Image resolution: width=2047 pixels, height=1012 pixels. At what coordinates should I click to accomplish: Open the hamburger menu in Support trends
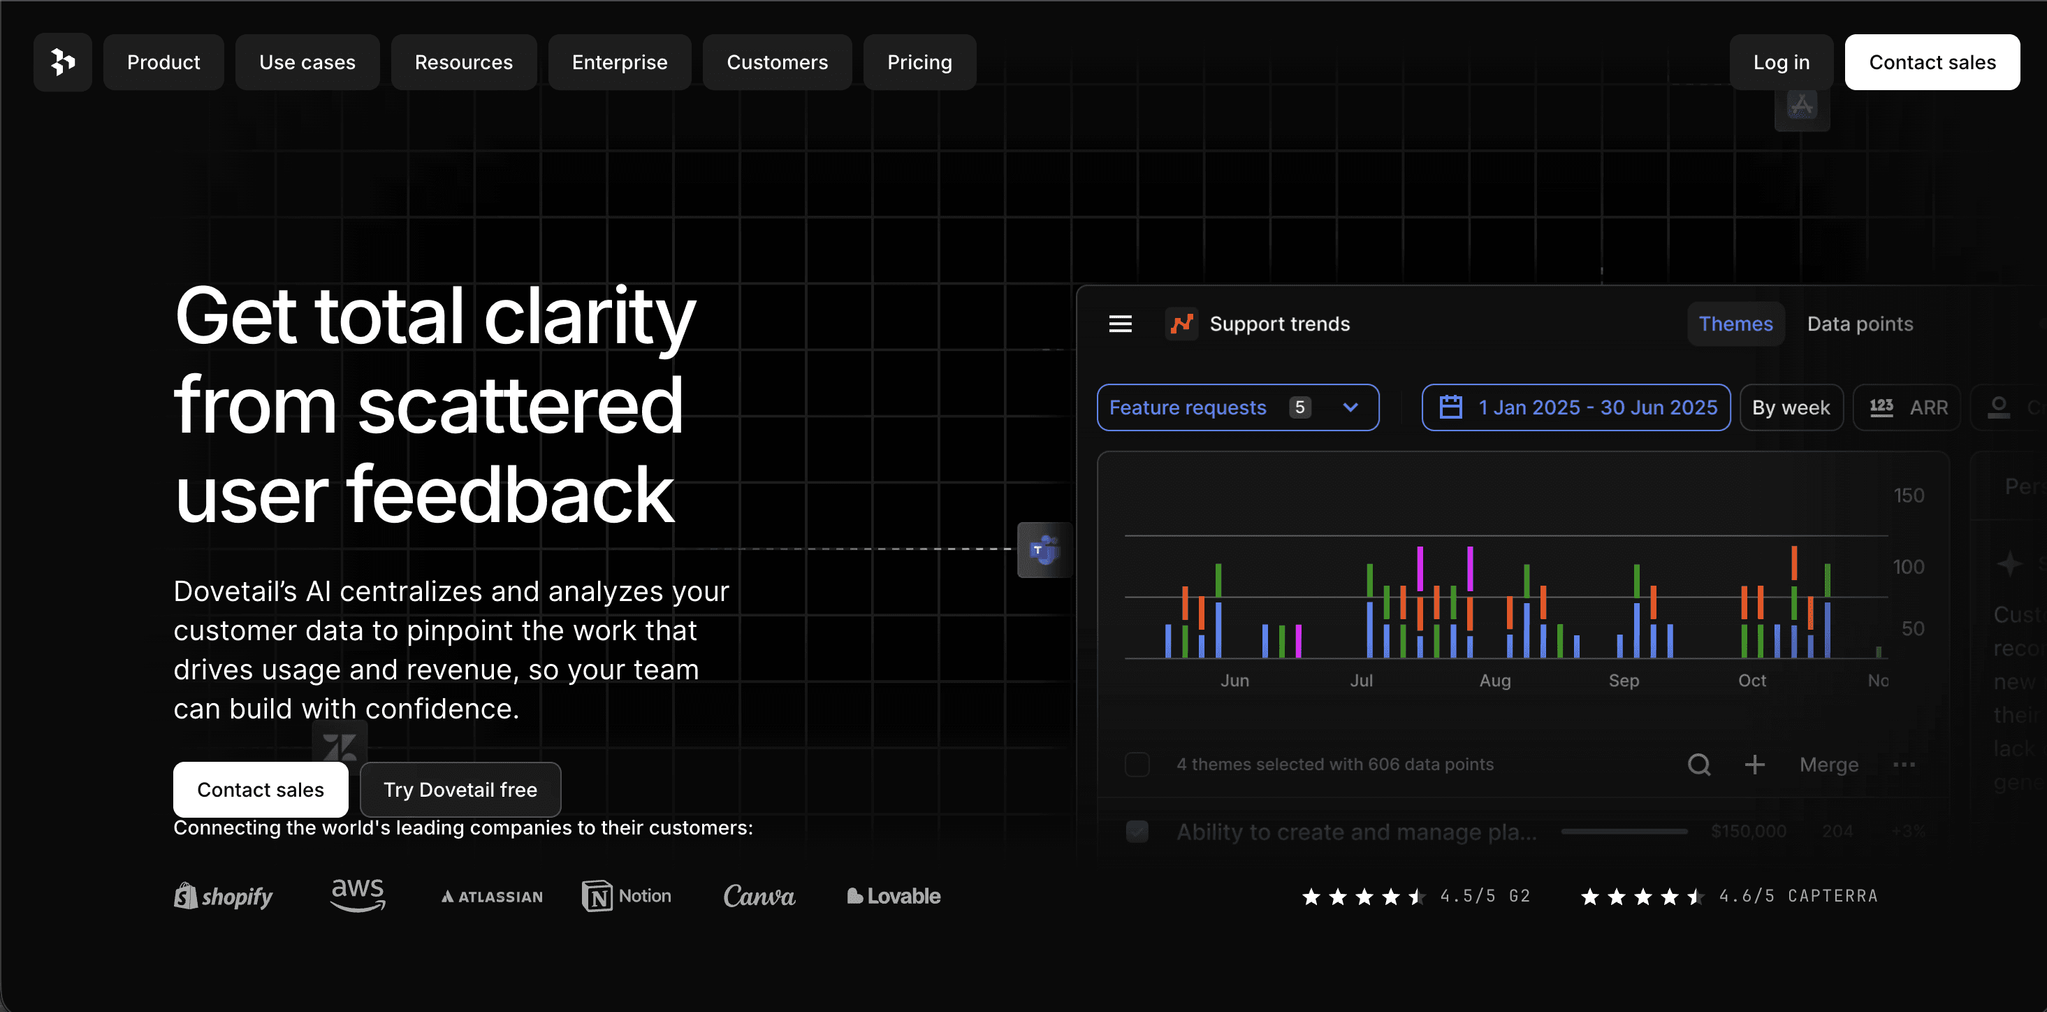(1120, 324)
